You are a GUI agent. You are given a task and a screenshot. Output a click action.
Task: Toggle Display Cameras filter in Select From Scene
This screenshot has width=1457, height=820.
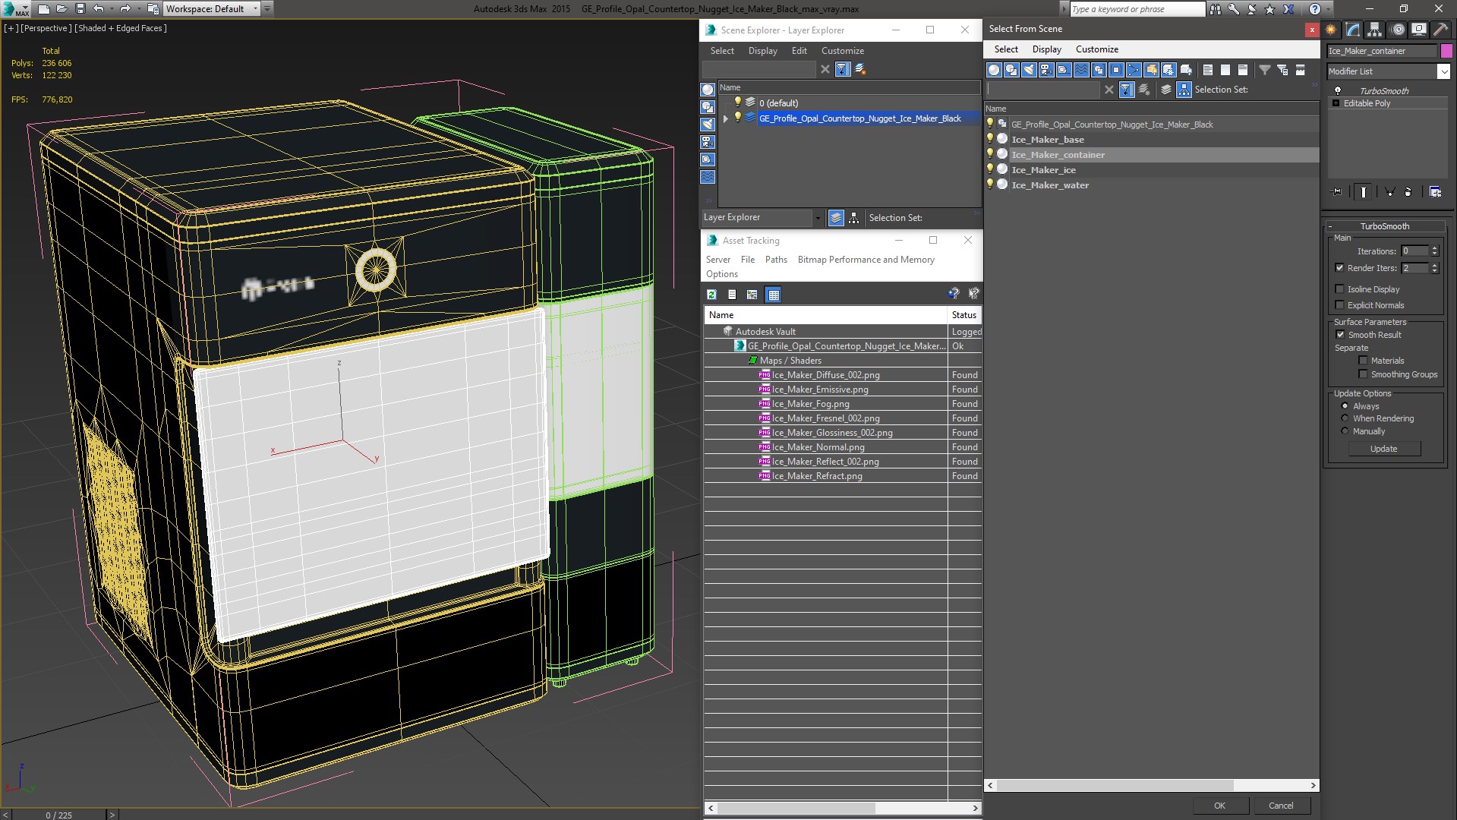click(1046, 70)
